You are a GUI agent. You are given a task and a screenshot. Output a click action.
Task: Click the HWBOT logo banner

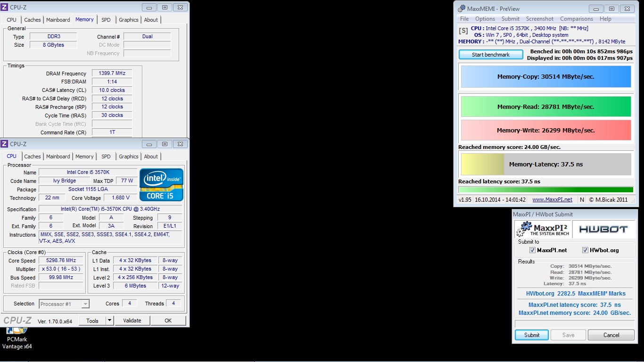[x=603, y=229]
